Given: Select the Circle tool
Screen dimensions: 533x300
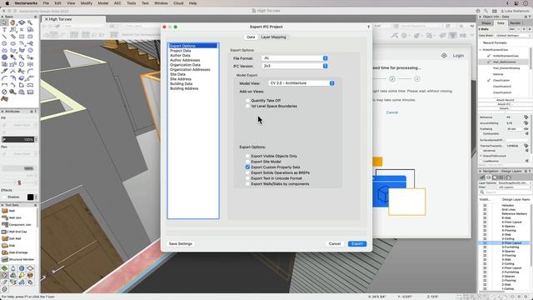Looking at the screenshot, I should pos(4,43).
